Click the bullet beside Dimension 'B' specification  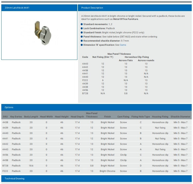pos(82,45)
